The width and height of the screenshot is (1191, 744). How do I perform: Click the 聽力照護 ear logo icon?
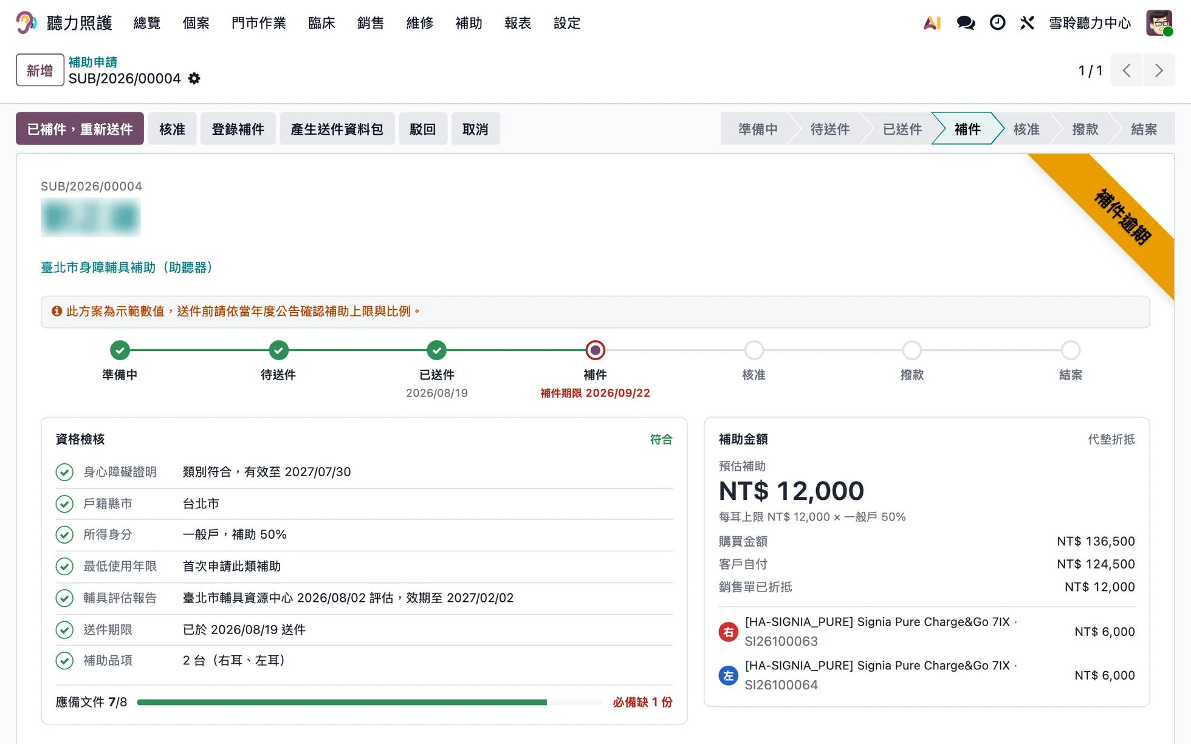tap(26, 23)
